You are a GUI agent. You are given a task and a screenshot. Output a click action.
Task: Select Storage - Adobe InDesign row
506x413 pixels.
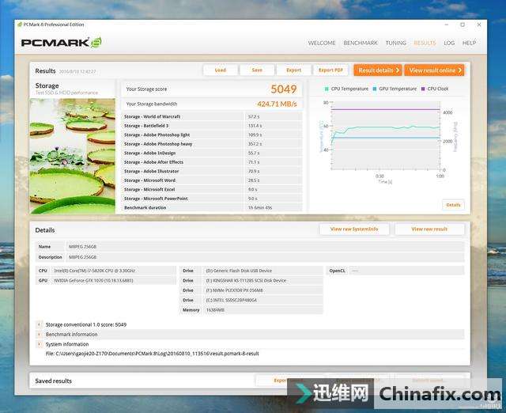pos(212,153)
